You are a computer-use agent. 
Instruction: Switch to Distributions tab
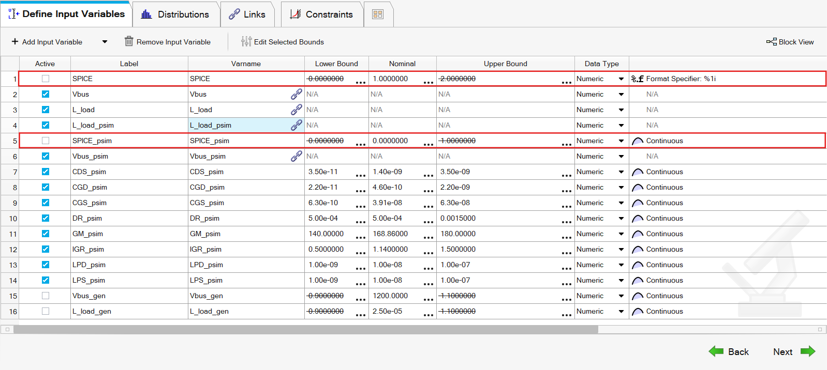[175, 14]
